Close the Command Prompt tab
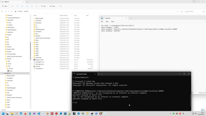The image size is (206, 116). (x=95, y=74)
